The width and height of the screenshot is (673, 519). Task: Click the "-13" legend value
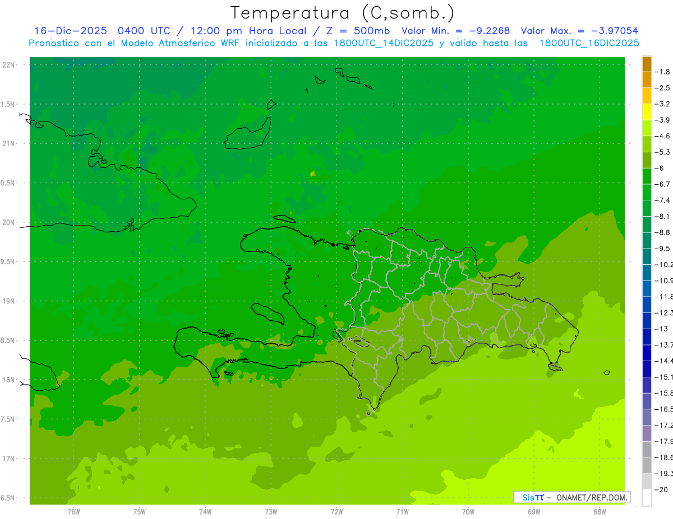tap(661, 329)
